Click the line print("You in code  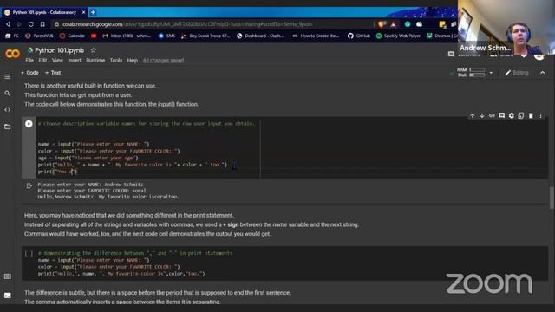(x=57, y=172)
